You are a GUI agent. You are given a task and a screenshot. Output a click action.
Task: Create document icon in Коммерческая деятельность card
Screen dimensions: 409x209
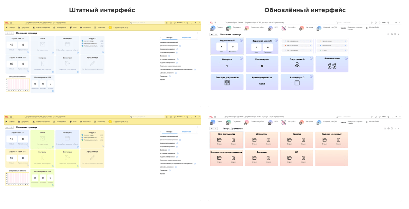pyautogui.click(x=233, y=158)
